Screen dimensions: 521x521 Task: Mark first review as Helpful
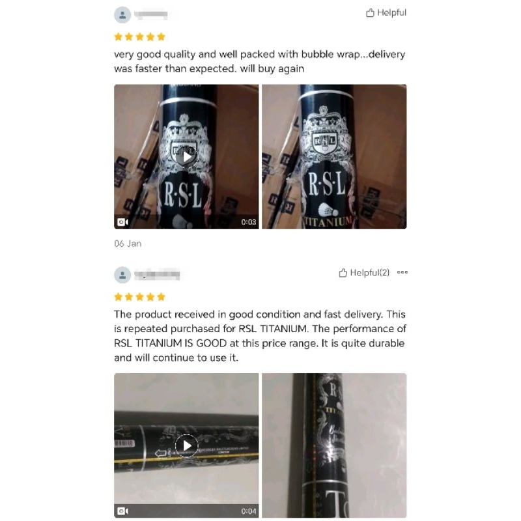tap(386, 12)
